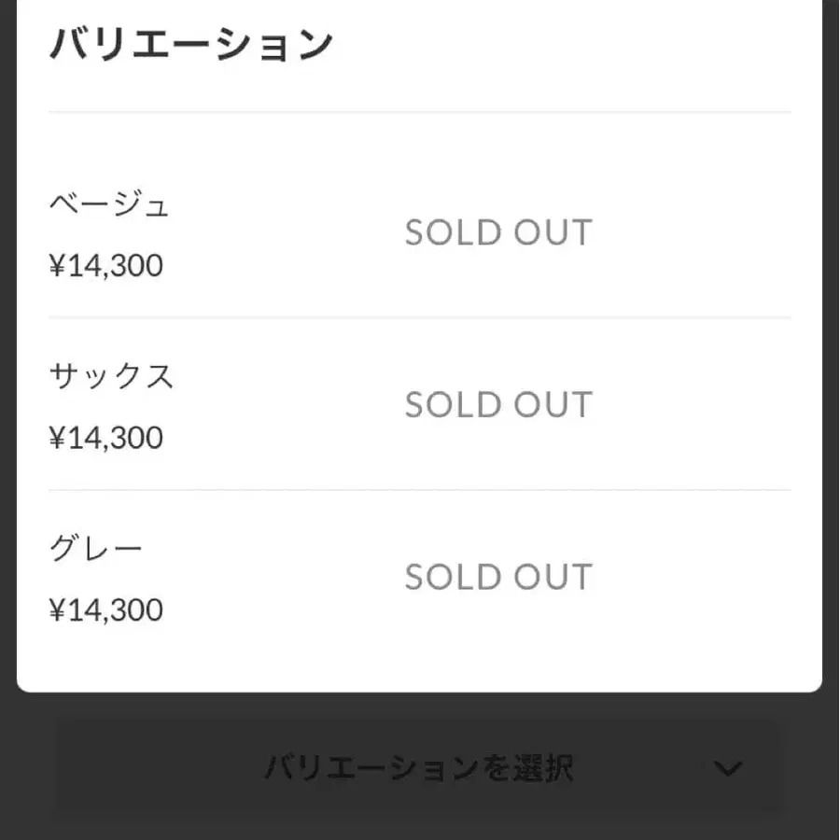The height and width of the screenshot is (840, 840).
Task: Click blank area right of バリエーション heading
Action: pos(579,44)
